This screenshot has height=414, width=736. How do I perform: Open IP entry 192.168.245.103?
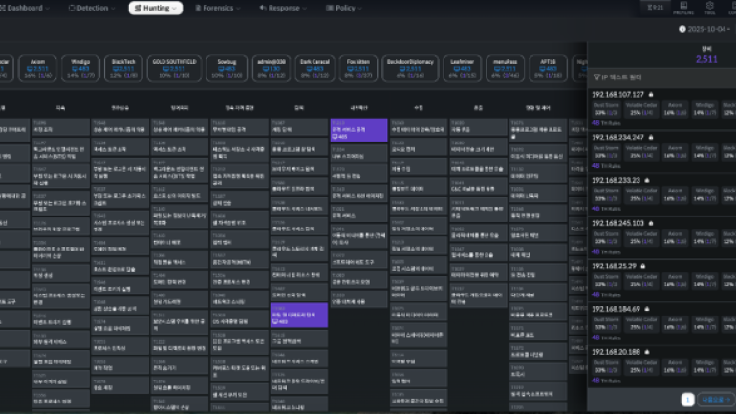click(617, 224)
